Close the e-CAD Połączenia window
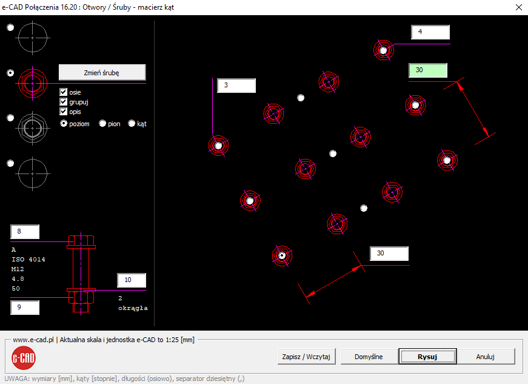 coord(518,7)
